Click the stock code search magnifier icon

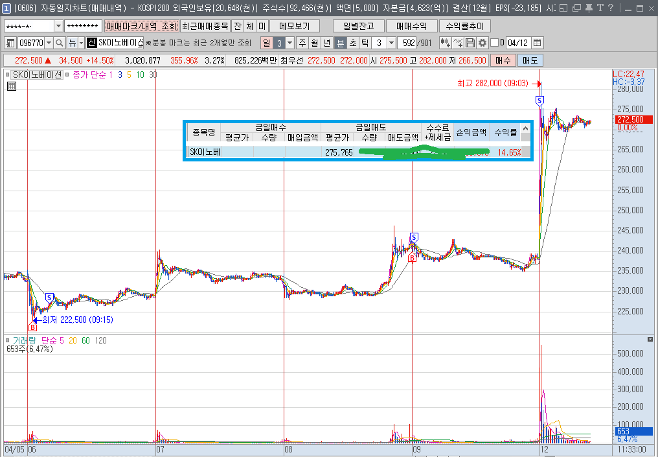tap(60, 43)
